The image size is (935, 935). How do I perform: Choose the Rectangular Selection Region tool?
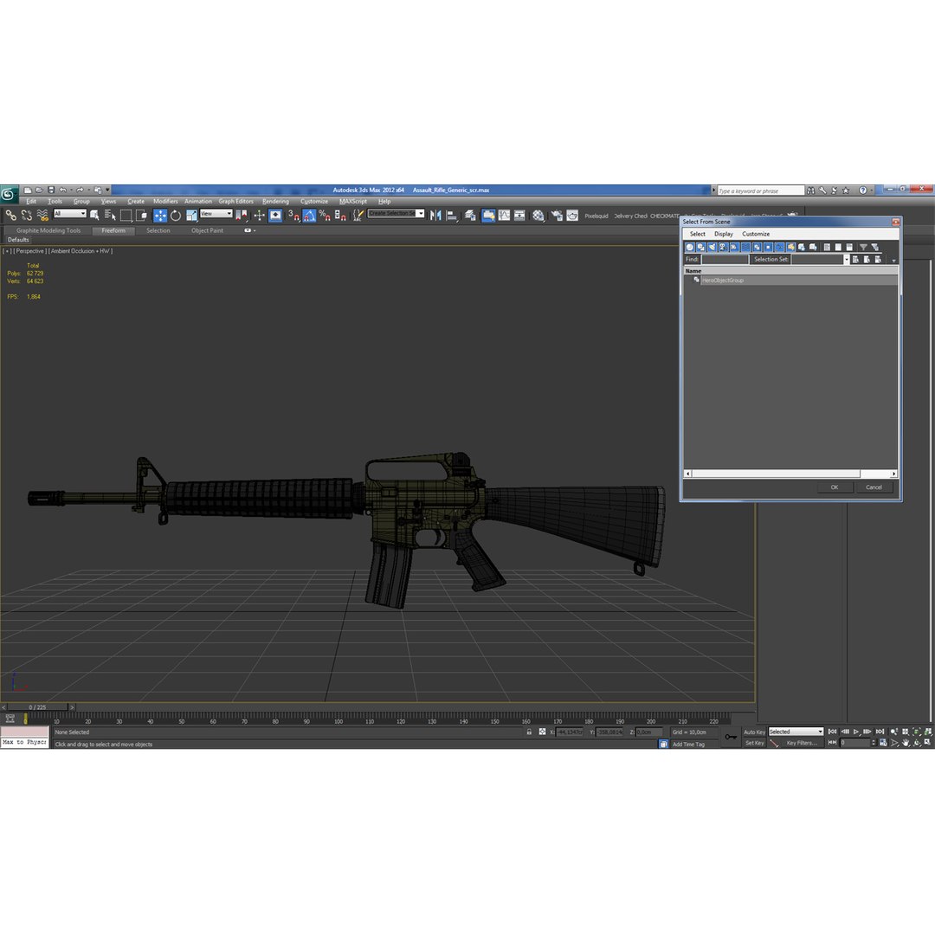tap(126, 216)
